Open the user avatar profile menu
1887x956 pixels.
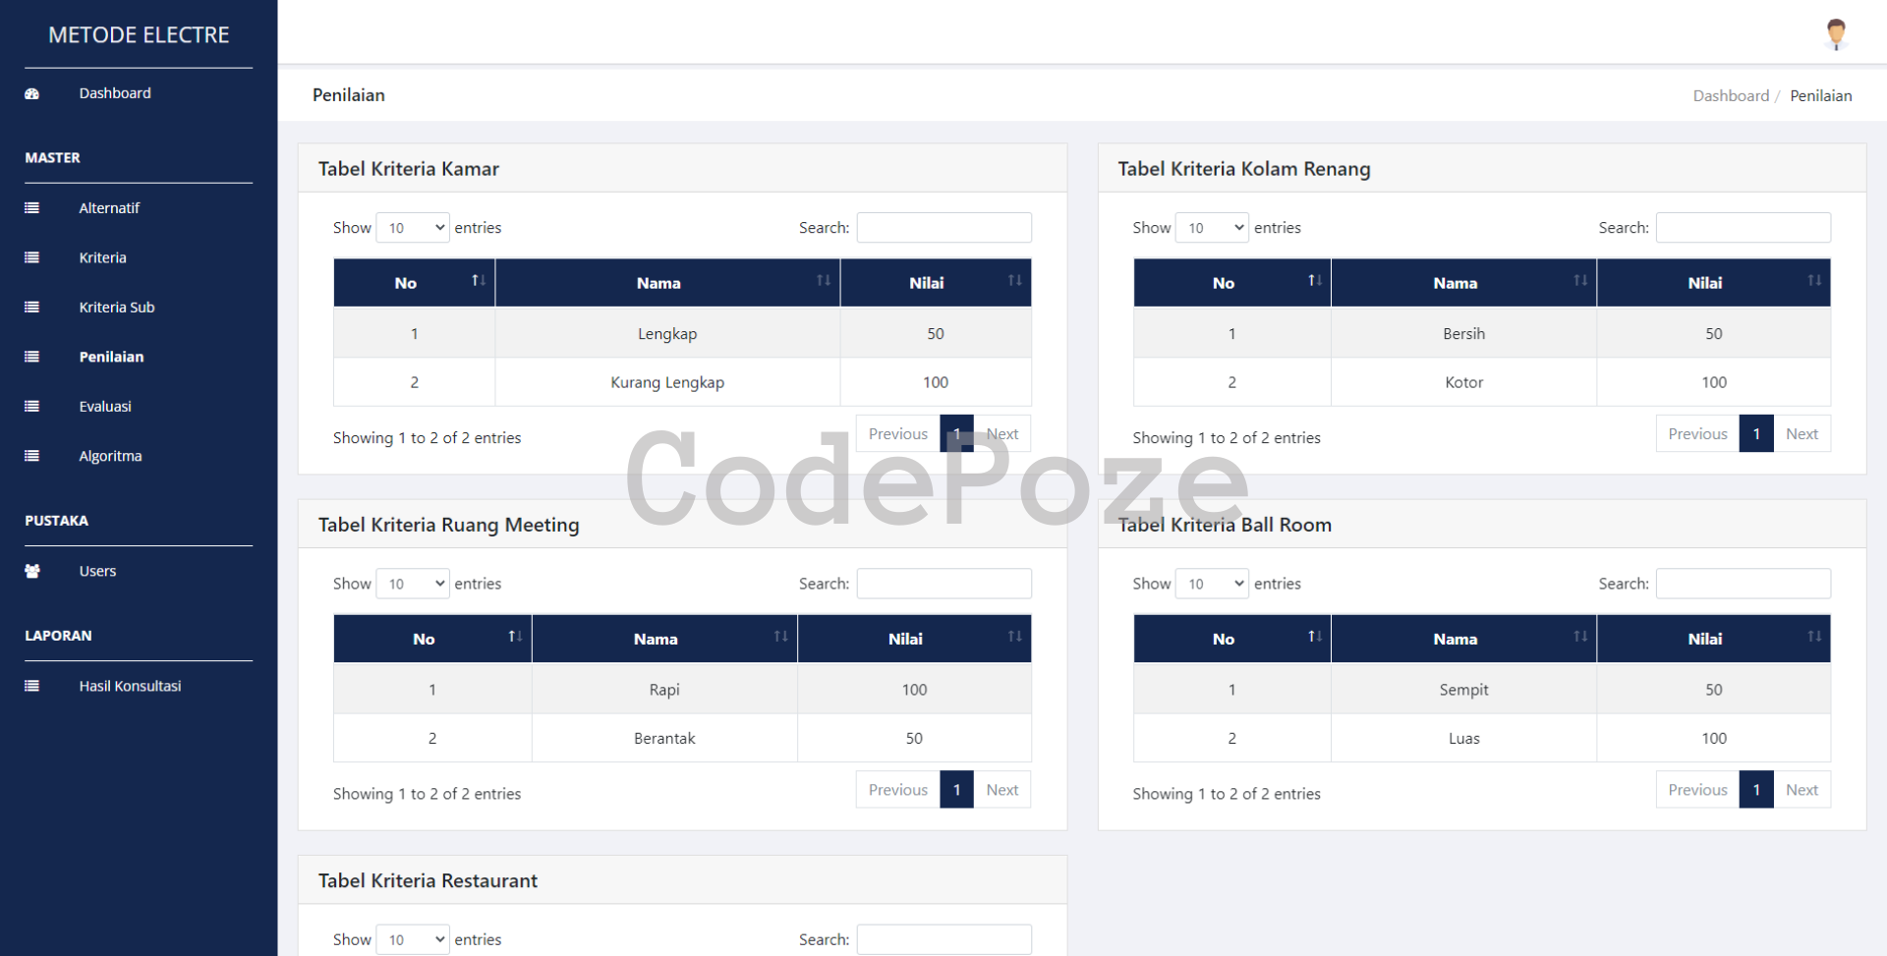(1835, 33)
